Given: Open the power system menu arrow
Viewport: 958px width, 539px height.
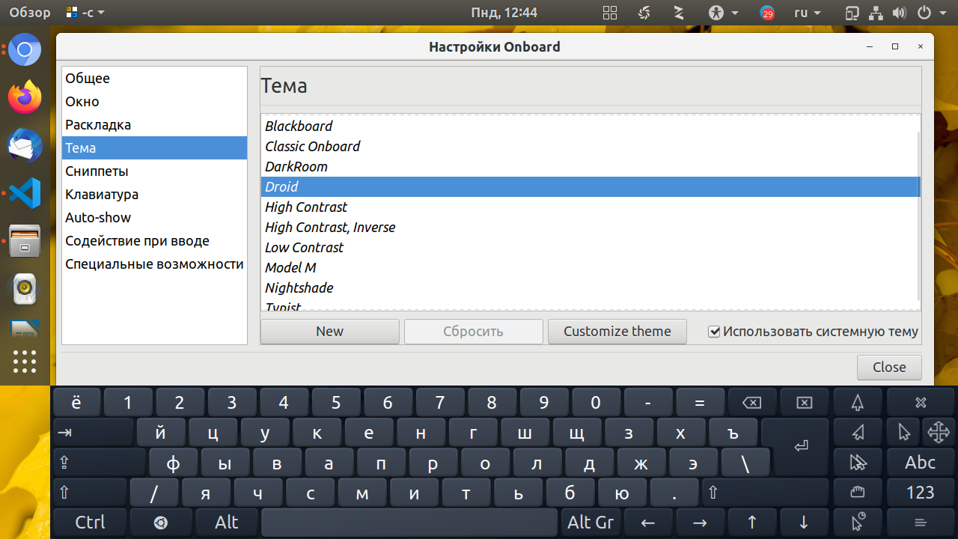Looking at the screenshot, I should point(943,13).
